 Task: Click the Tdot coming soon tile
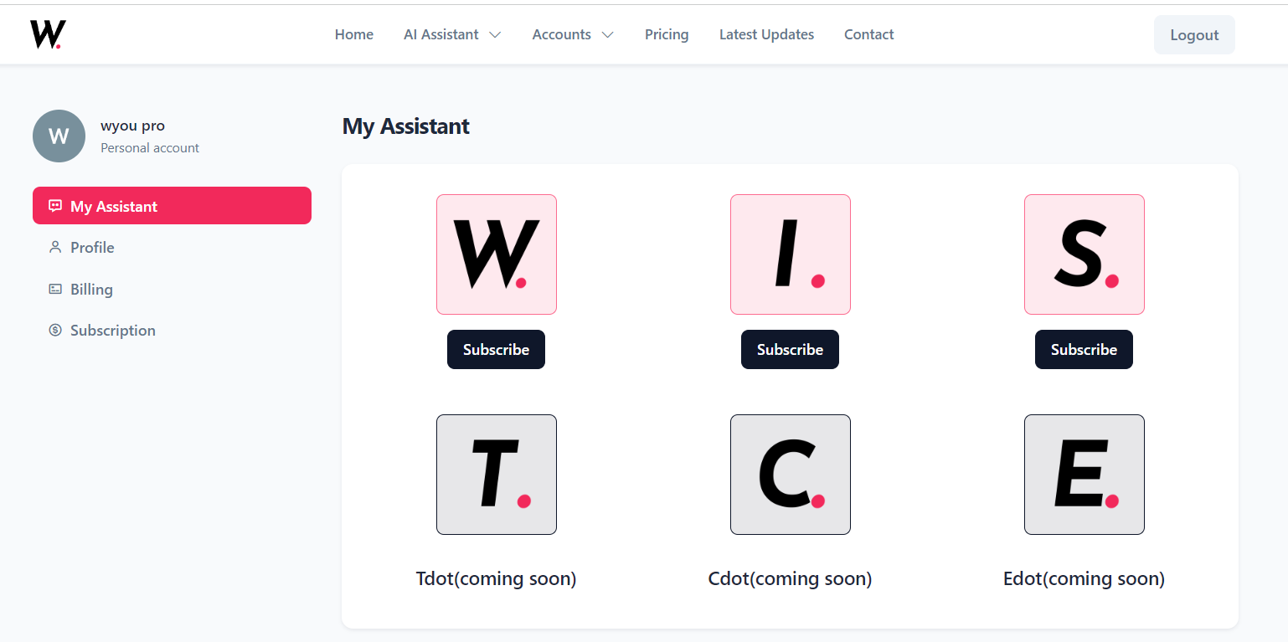tap(497, 475)
